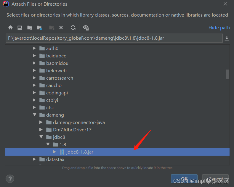
Task: Collapse the jdbc8 folder
Action: click(x=41, y=137)
